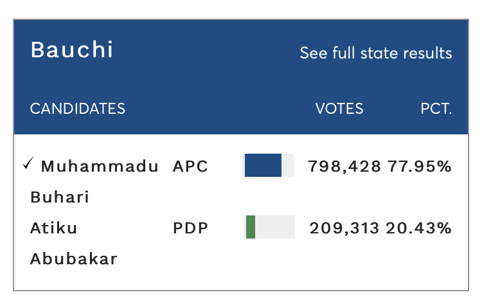
Task: Click the Bauchi state title
Action: tap(72, 50)
